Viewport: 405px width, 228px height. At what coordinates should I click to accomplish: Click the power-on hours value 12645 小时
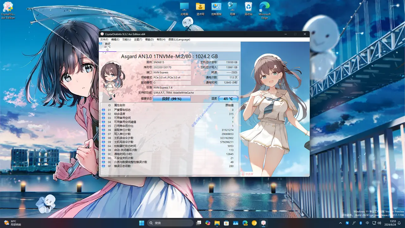pos(228,82)
